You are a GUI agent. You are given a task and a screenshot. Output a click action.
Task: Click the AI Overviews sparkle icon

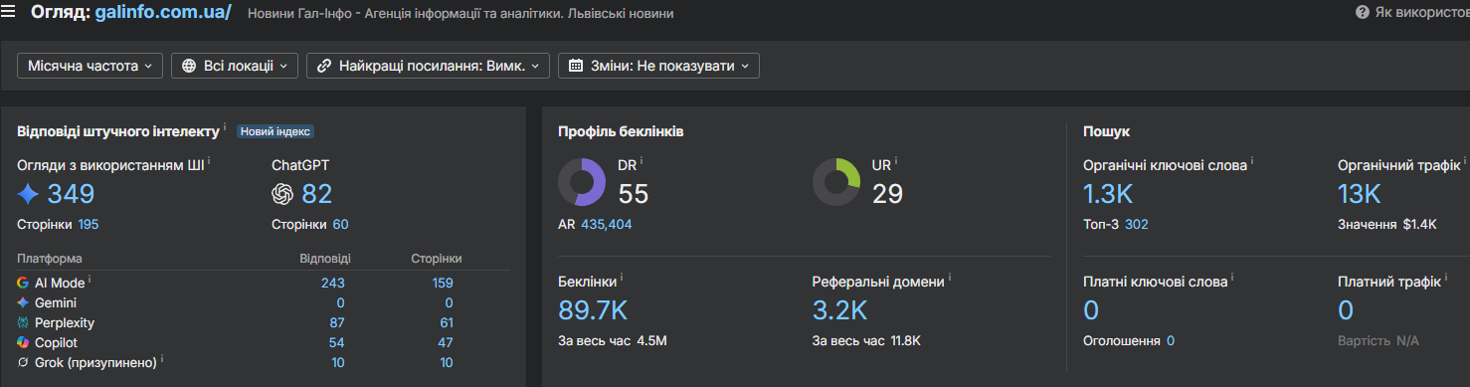pos(28,193)
